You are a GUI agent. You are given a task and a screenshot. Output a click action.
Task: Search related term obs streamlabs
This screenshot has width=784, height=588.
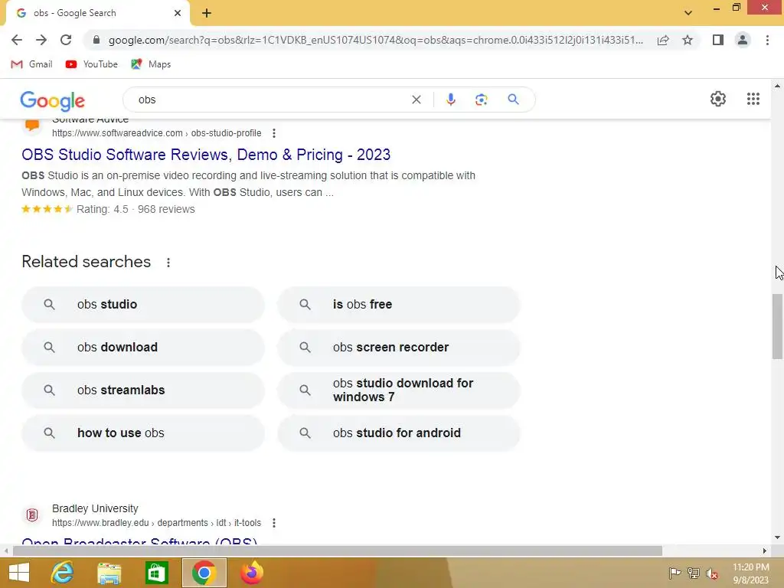(143, 390)
